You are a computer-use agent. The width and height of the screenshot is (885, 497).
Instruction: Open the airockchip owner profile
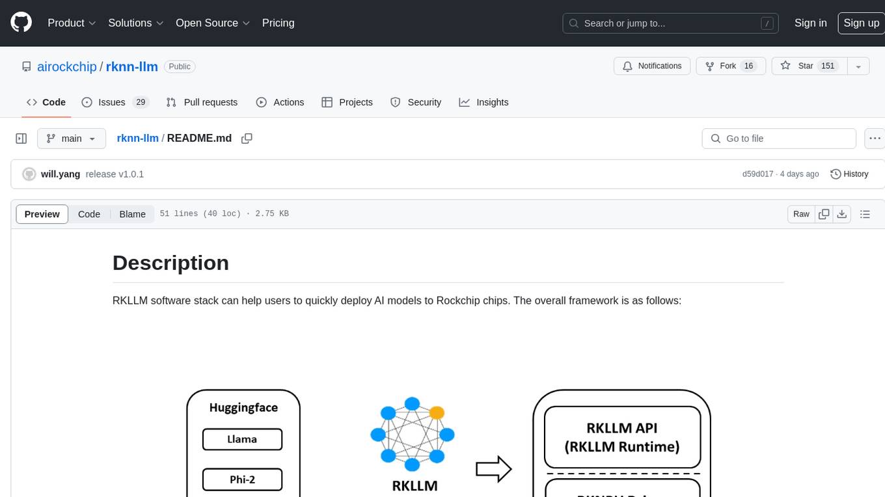coord(67,66)
